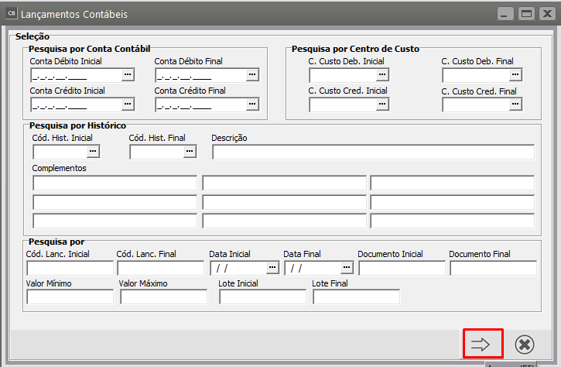Focus the Descrição text field
Screen dimensions: 561x367
373,152
